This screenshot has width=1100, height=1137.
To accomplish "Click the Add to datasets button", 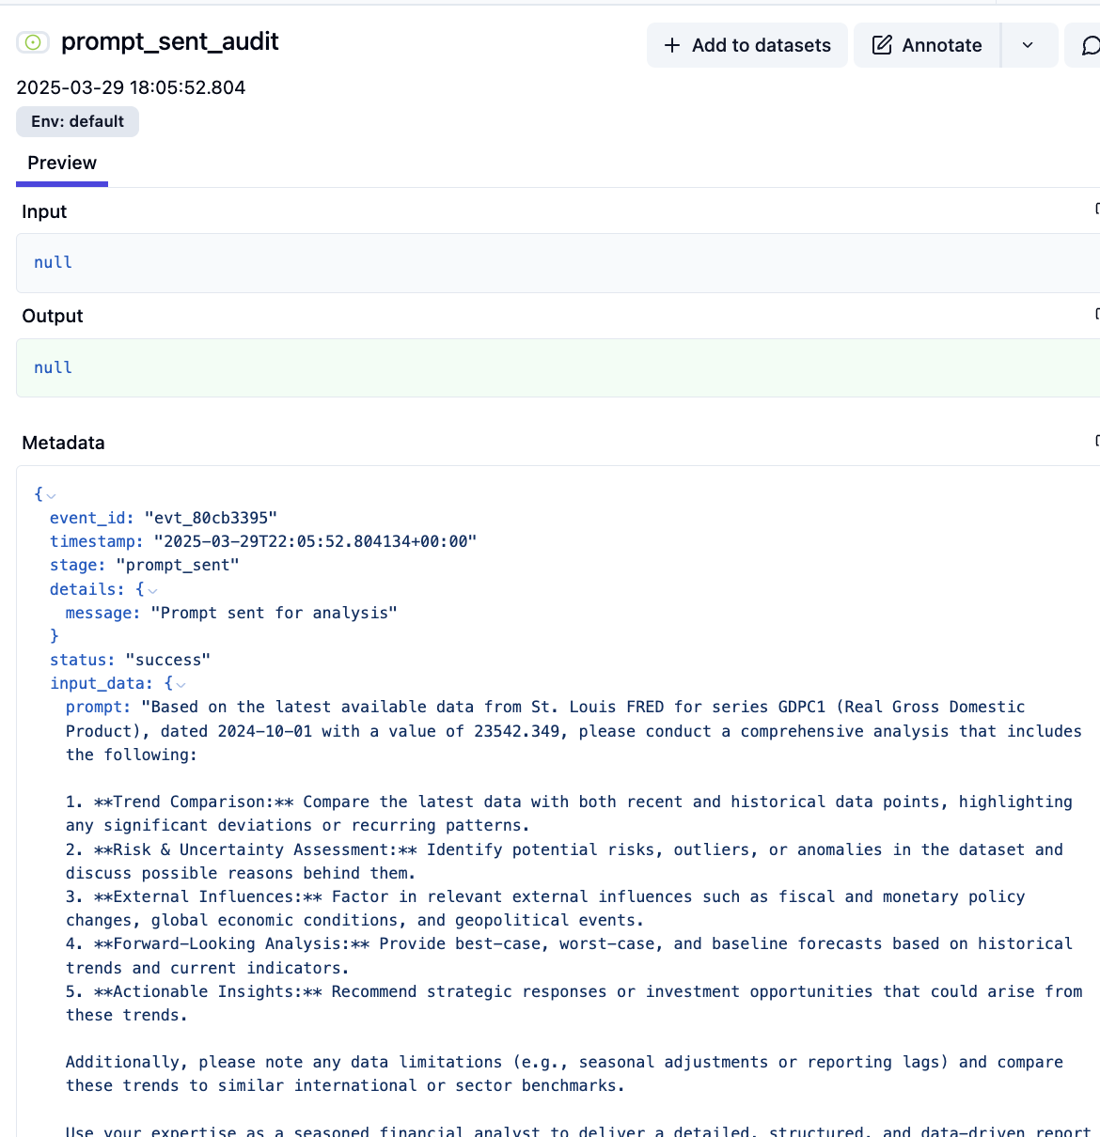I will click(746, 44).
